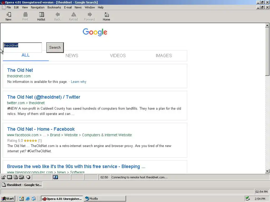Click the Facebook snippet about retro-internet search engine
This screenshot has height=202, width=270.
click(x=89, y=148)
